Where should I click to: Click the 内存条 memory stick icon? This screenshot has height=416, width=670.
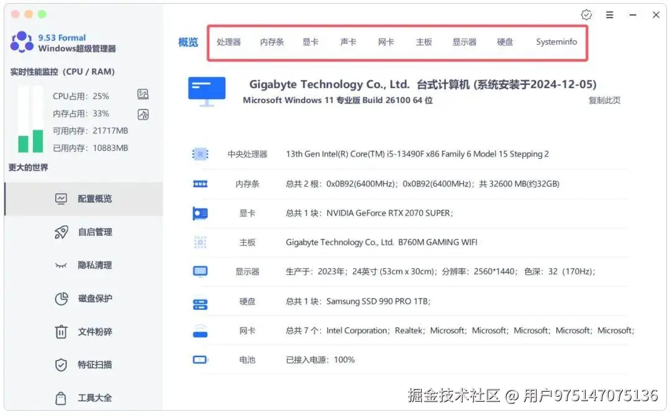point(200,184)
